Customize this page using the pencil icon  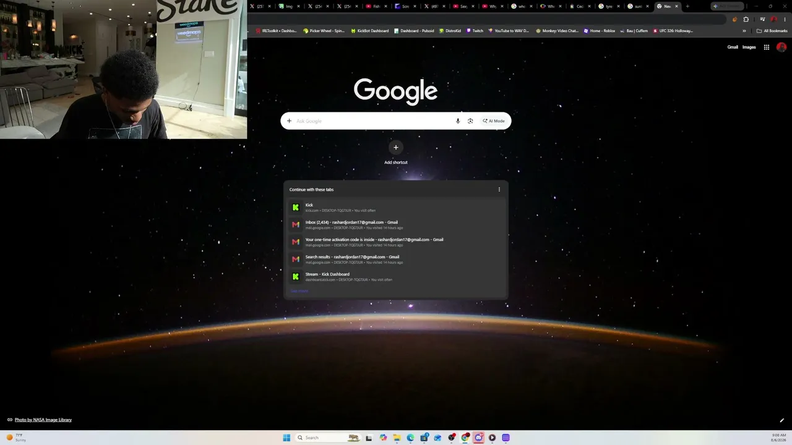(x=782, y=420)
